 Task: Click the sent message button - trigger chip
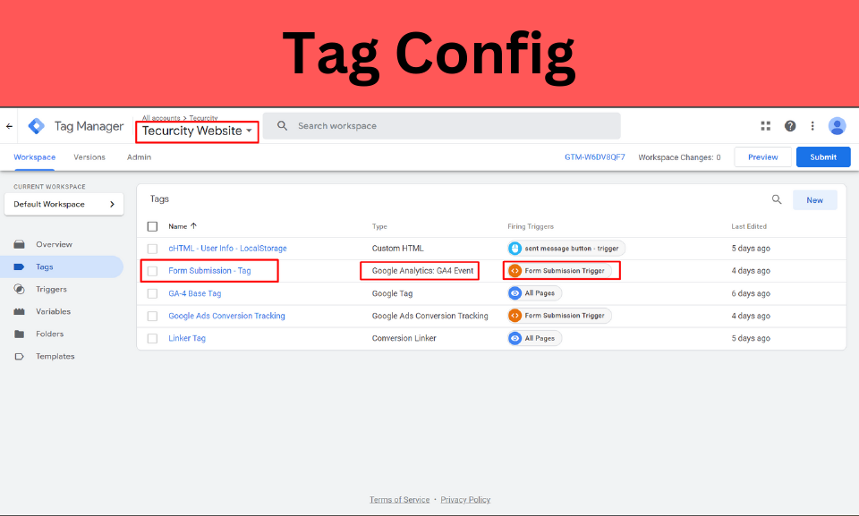pos(566,248)
